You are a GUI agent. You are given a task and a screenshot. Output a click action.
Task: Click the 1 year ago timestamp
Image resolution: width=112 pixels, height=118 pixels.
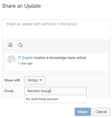(x=25, y=63)
